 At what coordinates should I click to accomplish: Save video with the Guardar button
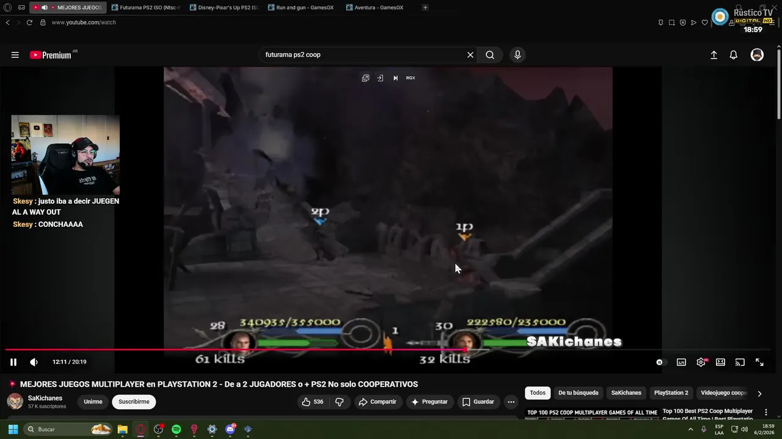tap(478, 402)
